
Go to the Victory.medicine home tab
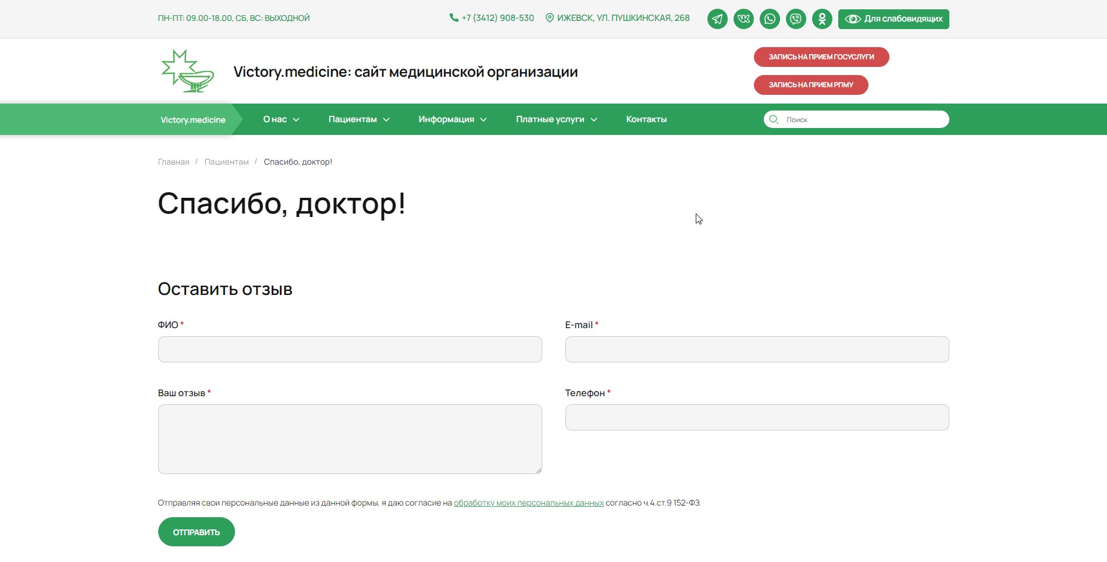tap(193, 120)
